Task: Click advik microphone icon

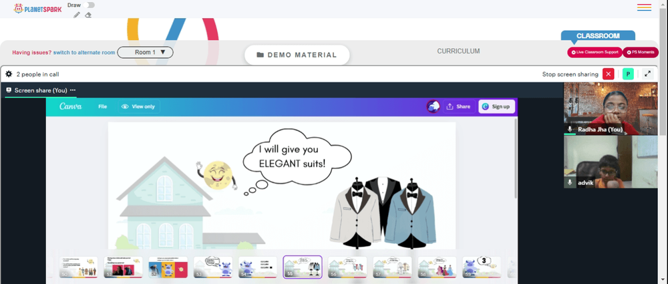Action: tap(570, 182)
